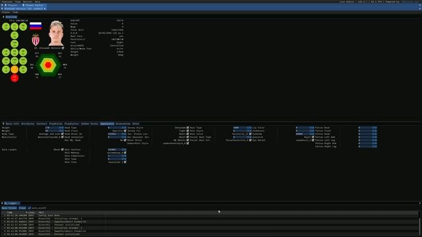The width and height of the screenshot is (422, 237).
Task: Select the CAM position rating circle
Action: 15,43
